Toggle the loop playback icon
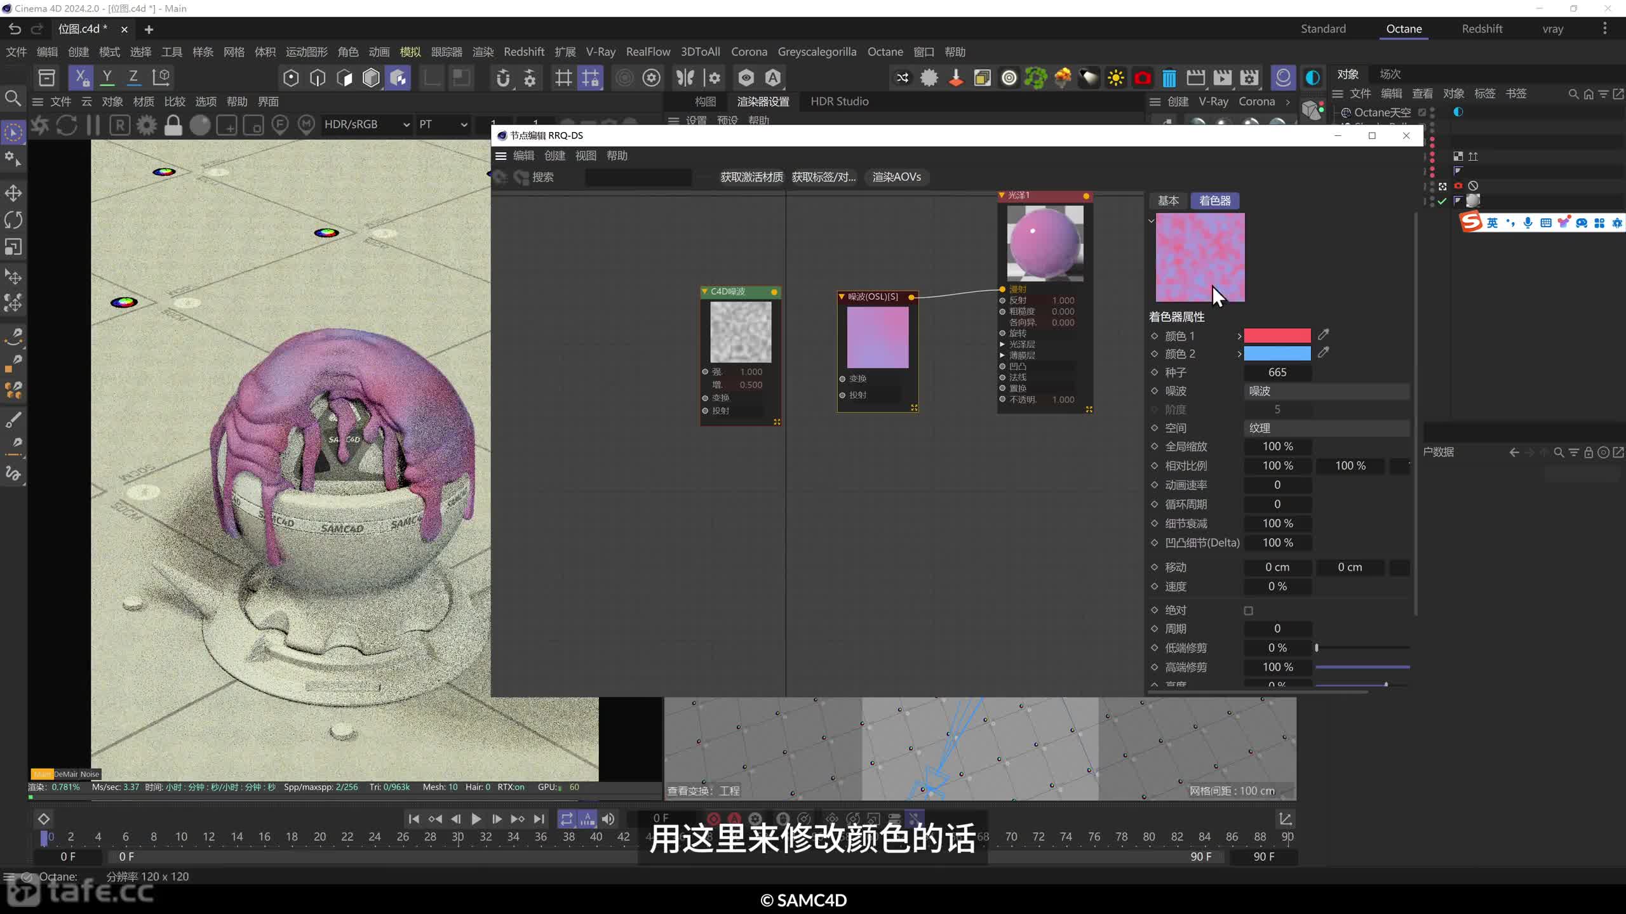1626x914 pixels. (566, 819)
